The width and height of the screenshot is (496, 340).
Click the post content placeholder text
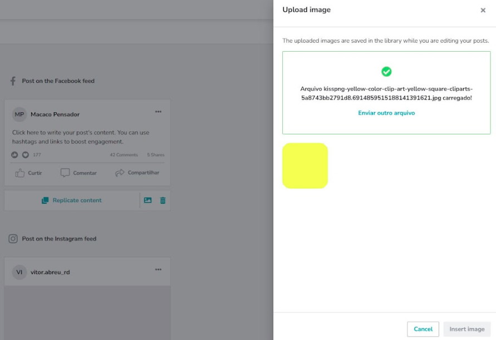(81, 137)
